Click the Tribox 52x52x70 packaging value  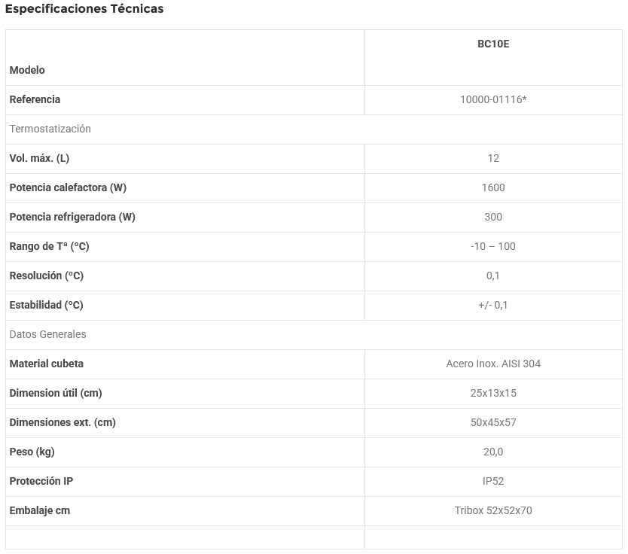pos(493,510)
